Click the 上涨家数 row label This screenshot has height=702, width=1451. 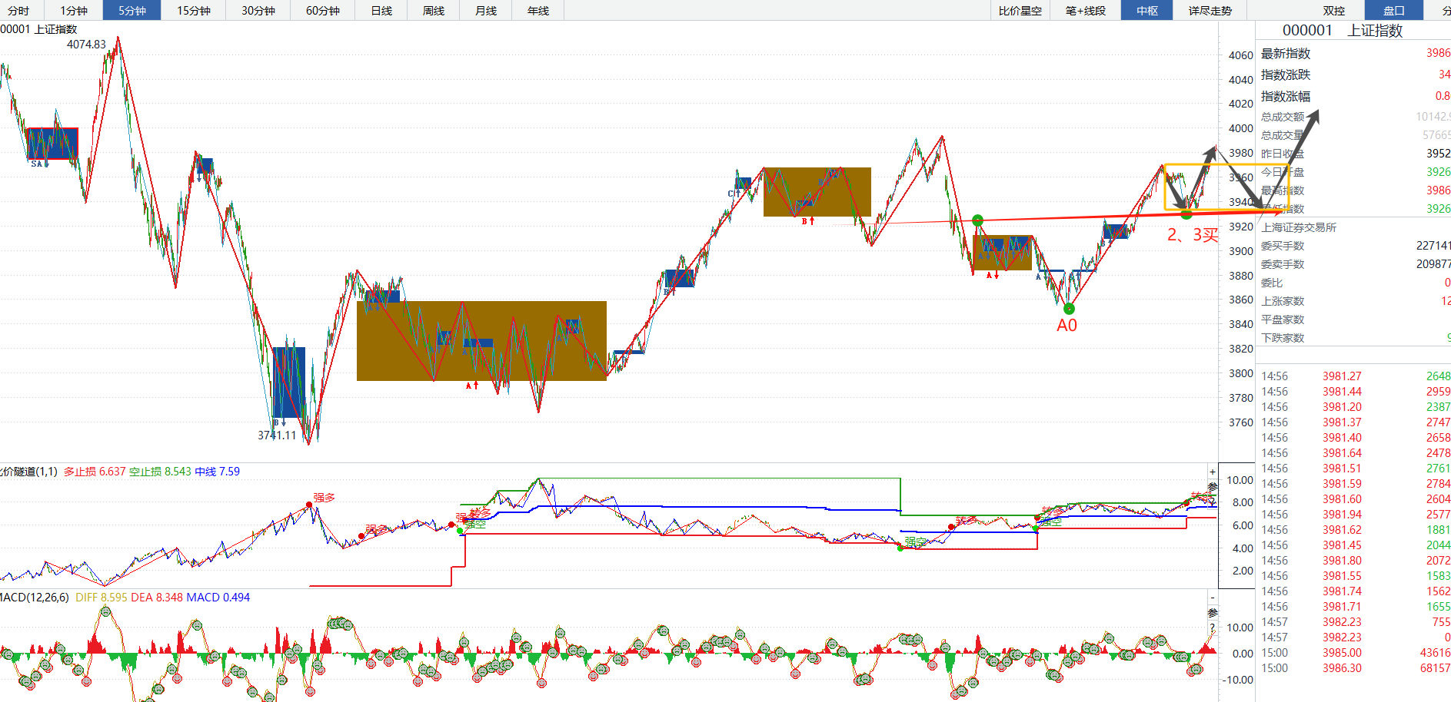coord(1283,301)
